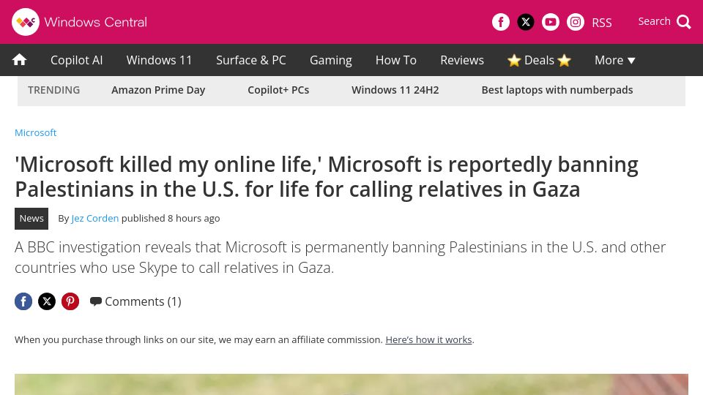Open trending topic Amazon Prime Day
Viewport: 703px width, 395px height.
coord(158,90)
